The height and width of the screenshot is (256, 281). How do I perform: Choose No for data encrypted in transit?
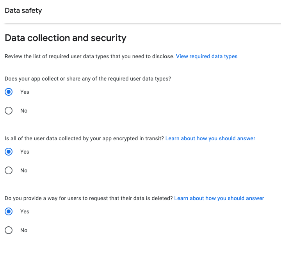coord(9,170)
